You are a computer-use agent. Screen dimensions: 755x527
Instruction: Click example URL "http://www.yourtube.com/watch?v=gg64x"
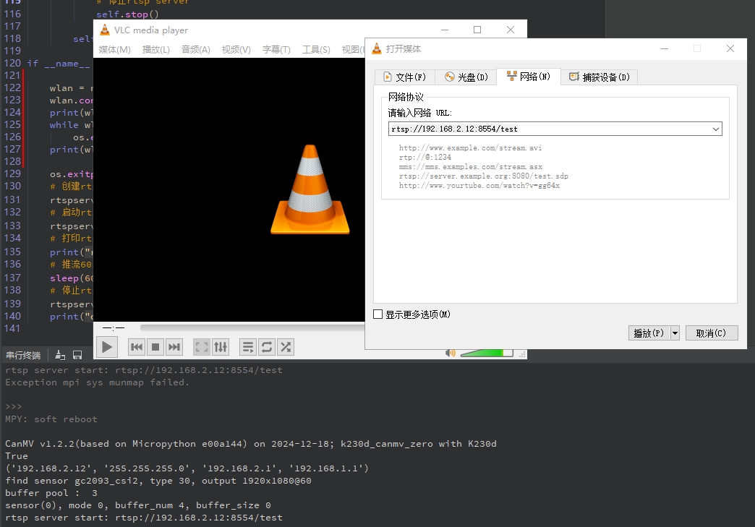click(479, 186)
